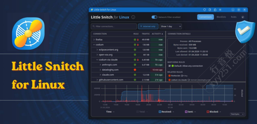Toggle the Total checkbox in chart legend
Viewport: 257px width, 124px height.
[x=137, y=112]
